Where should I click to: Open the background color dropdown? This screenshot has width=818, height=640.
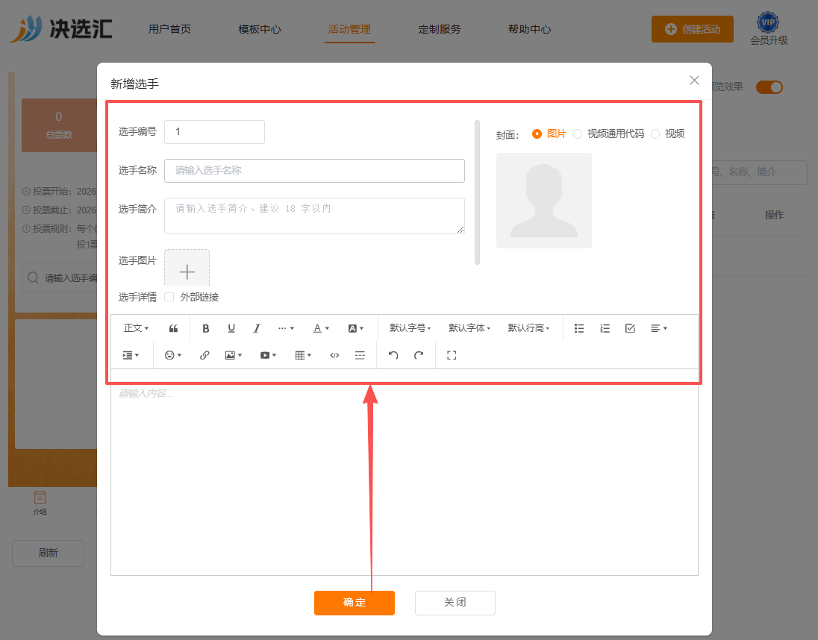click(356, 328)
